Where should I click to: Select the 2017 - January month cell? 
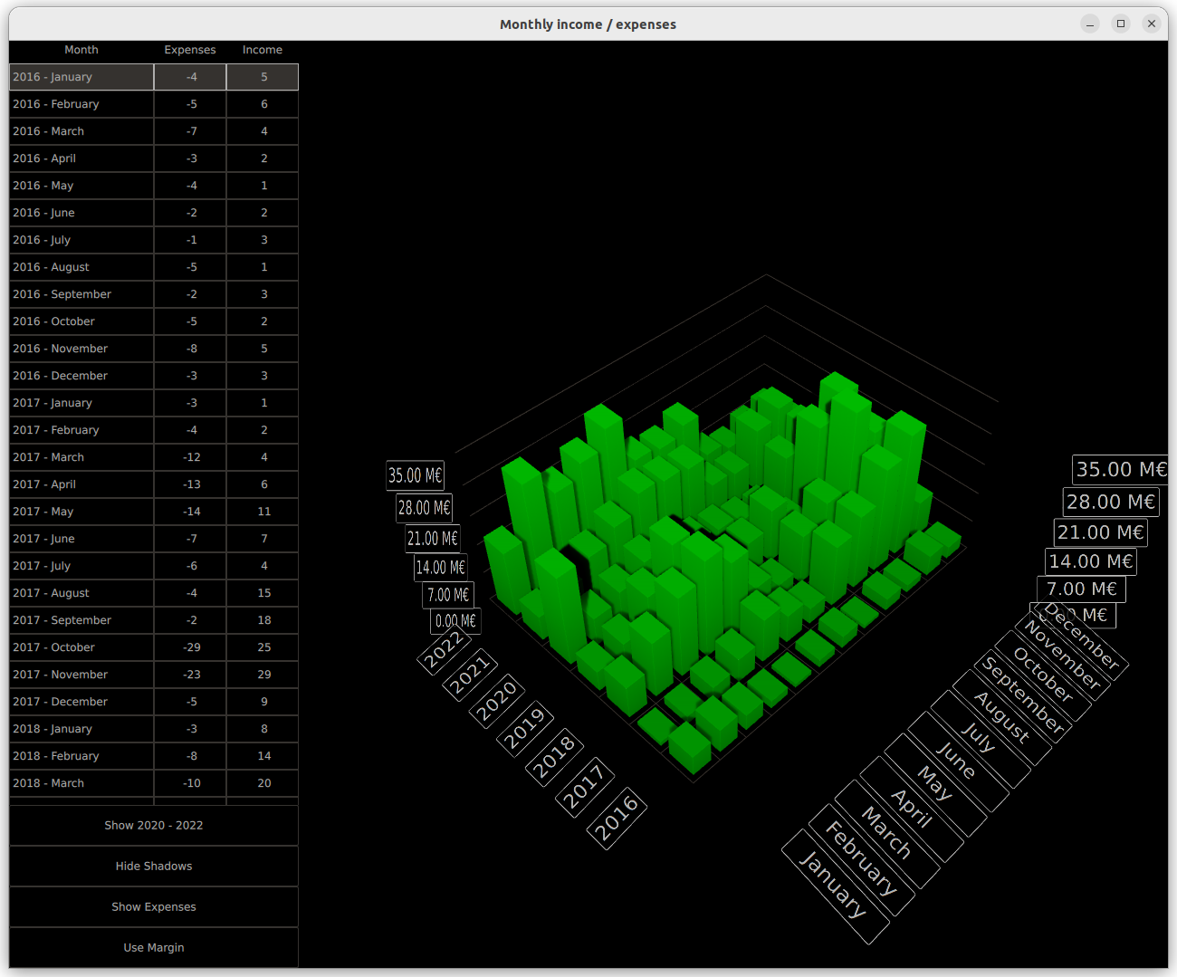click(x=81, y=403)
